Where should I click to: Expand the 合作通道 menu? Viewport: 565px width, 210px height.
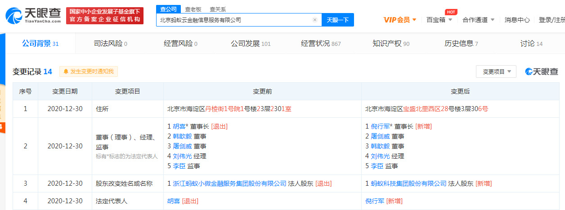479,20
